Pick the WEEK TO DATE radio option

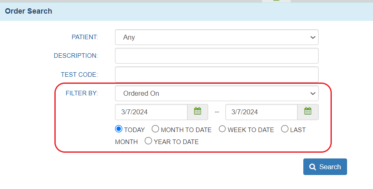(222, 129)
